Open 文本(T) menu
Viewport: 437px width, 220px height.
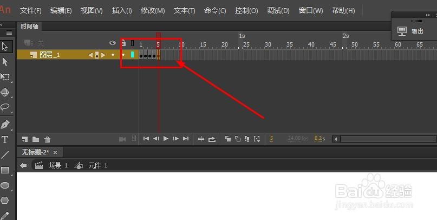click(x=184, y=11)
